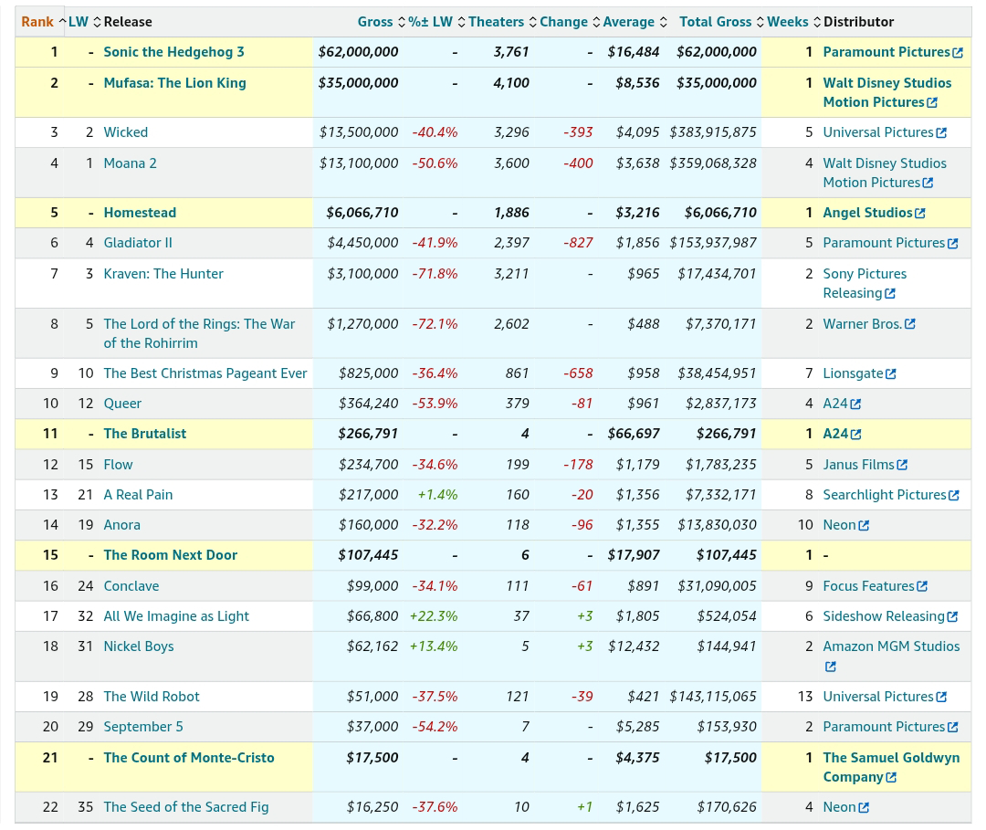Image resolution: width=986 pixels, height=830 pixels.
Task: Open external link icon beside A24 in The Brutalist row
Action: [x=855, y=435]
